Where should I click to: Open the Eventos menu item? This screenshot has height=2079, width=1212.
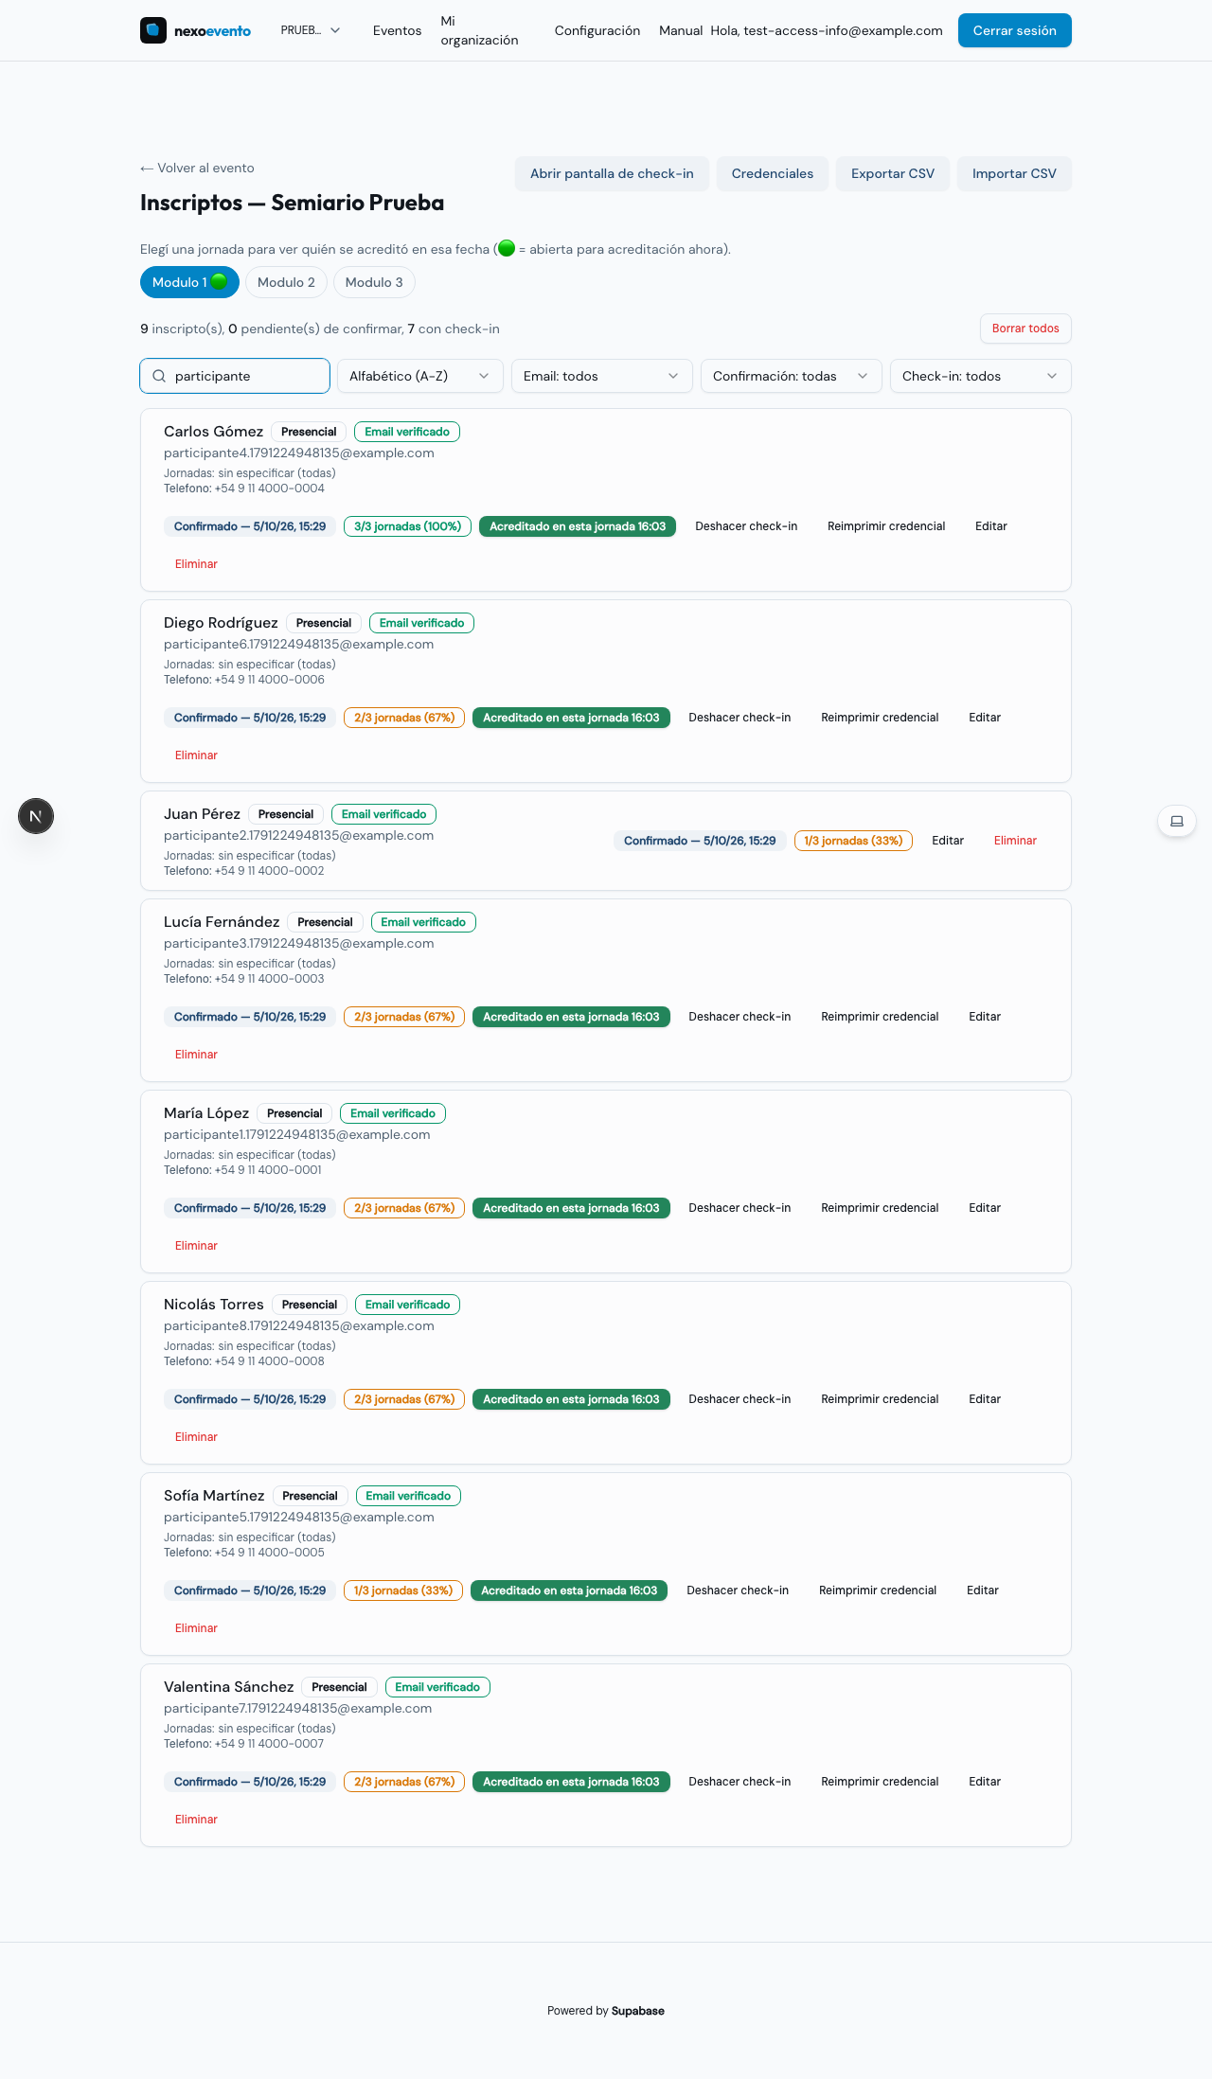tap(397, 30)
